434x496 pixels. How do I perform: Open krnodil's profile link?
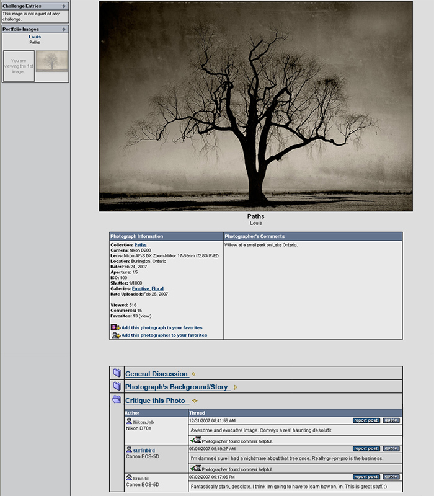click(141, 479)
